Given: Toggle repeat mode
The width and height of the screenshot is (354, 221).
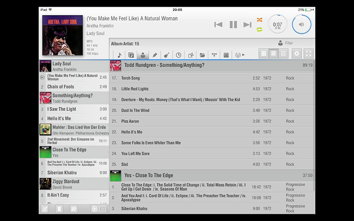Looking at the screenshot, I should 259,29.
